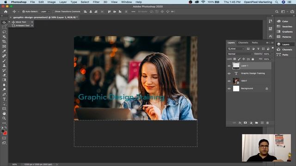The image size is (296, 166).
Task: Delete layer trash icon
Action: point(267,123)
